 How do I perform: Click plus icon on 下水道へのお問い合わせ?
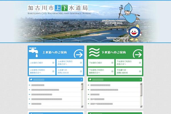tap(140, 71)
